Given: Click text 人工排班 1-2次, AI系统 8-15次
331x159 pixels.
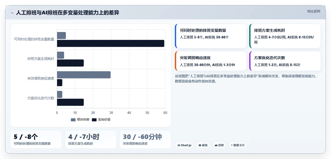Looking at the screenshot, I should [277, 65].
